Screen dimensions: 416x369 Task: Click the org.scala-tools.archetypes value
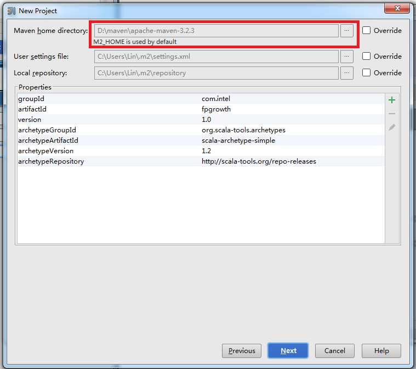[x=243, y=130]
